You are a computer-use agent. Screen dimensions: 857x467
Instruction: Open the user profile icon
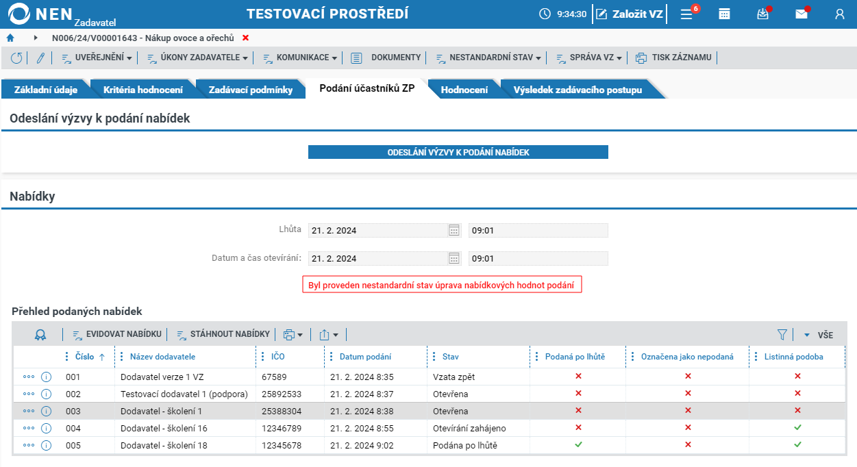tap(840, 14)
